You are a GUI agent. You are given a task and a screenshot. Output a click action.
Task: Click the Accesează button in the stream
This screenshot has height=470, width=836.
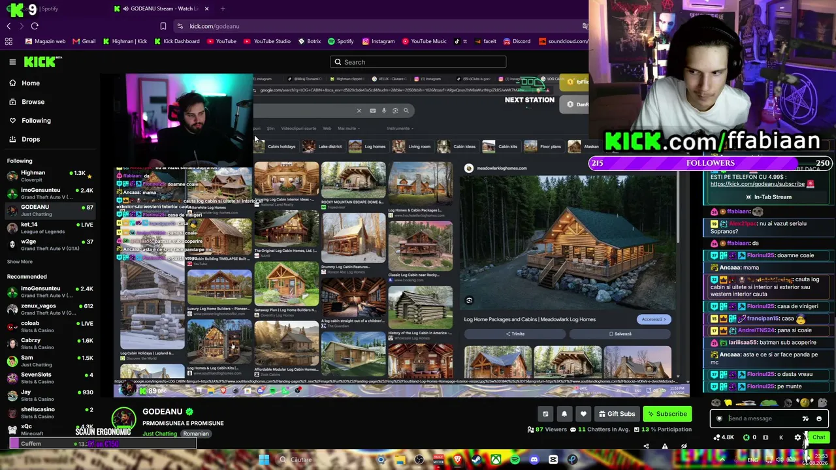point(653,319)
